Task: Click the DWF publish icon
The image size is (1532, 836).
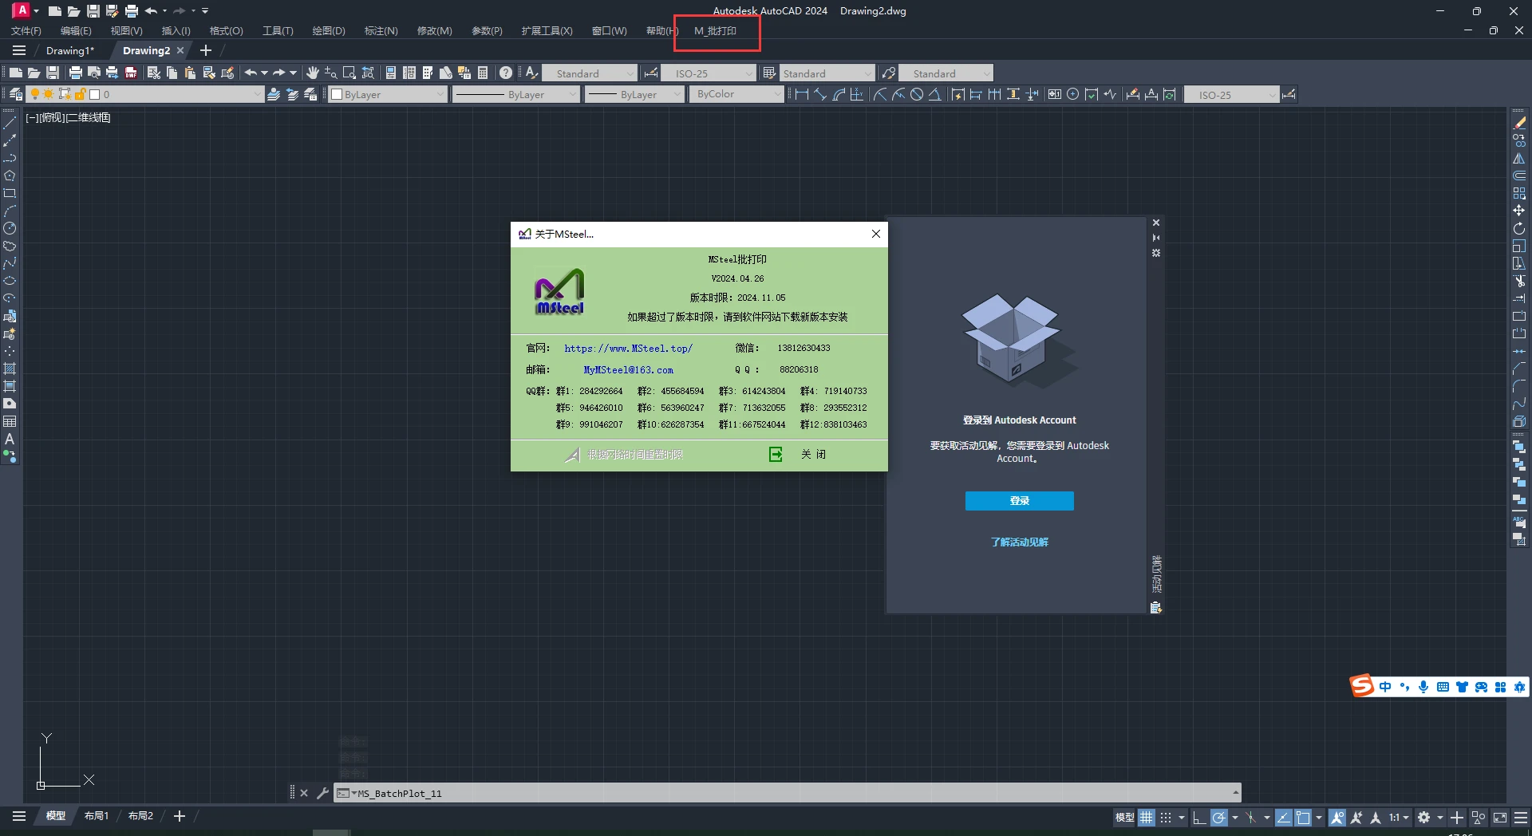Action: pyautogui.click(x=131, y=73)
